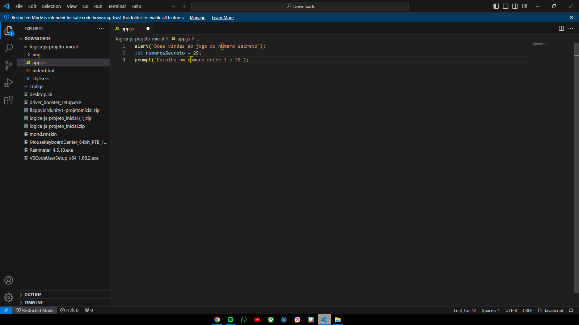
Task: Collapse the DOWNLOADS section header
Action: [64, 39]
